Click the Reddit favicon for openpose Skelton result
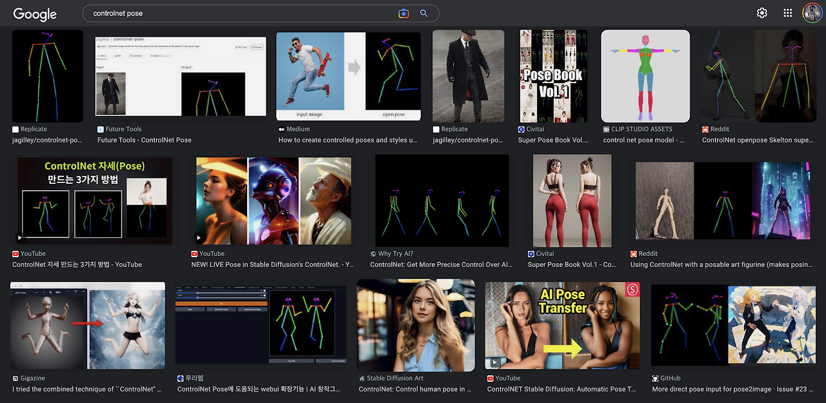Image resolution: width=826 pixels, height=403 pixels. (x=705, y=130)
